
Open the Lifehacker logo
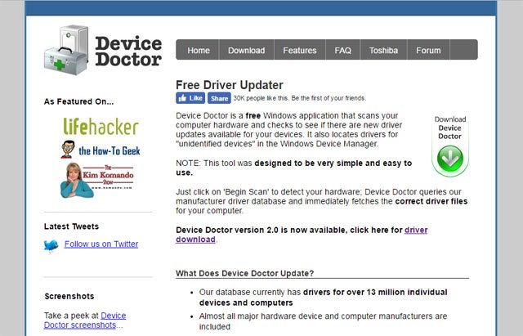[101, 126]
